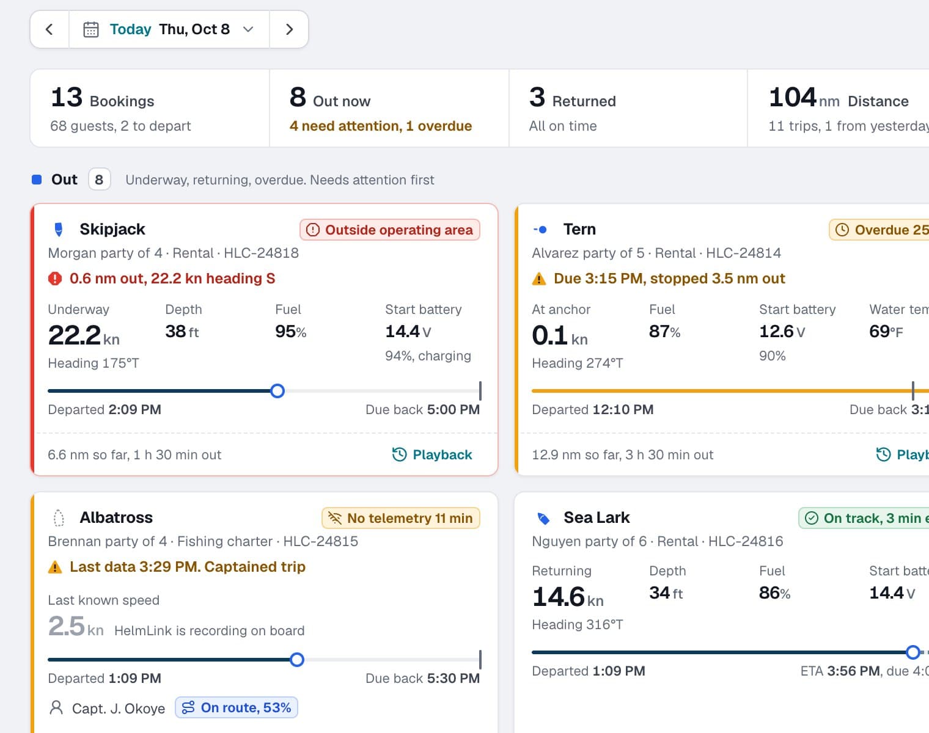Select the 3 Returned summary tile
Image resolution: width=929 pixels, height=733 pixels.
tap(628, 108)
